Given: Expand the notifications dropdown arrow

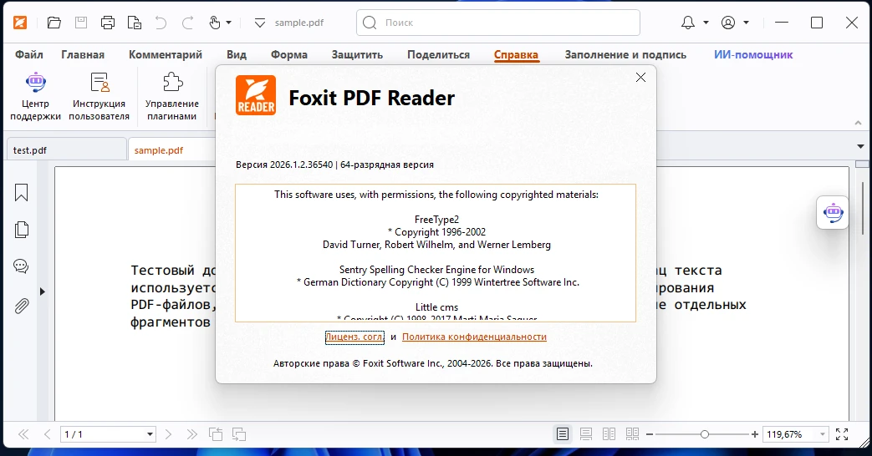Looking at the screenshot, I should [706, 23].
